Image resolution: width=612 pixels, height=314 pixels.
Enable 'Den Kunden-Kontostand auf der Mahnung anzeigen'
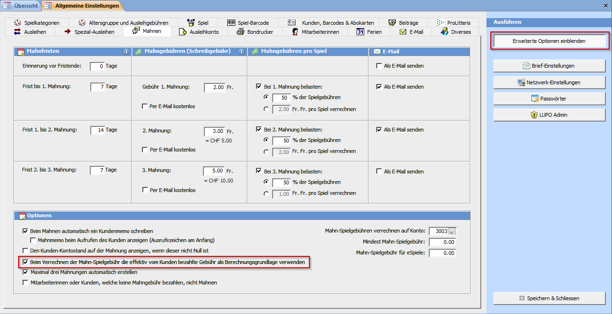(26, 250)
